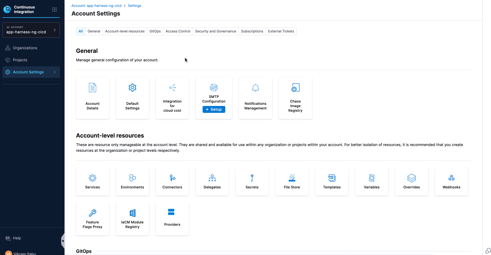The height and width of the screenshot is (255, 491).
Task: Select the Webhooks icon
Action: pos(451,178)
